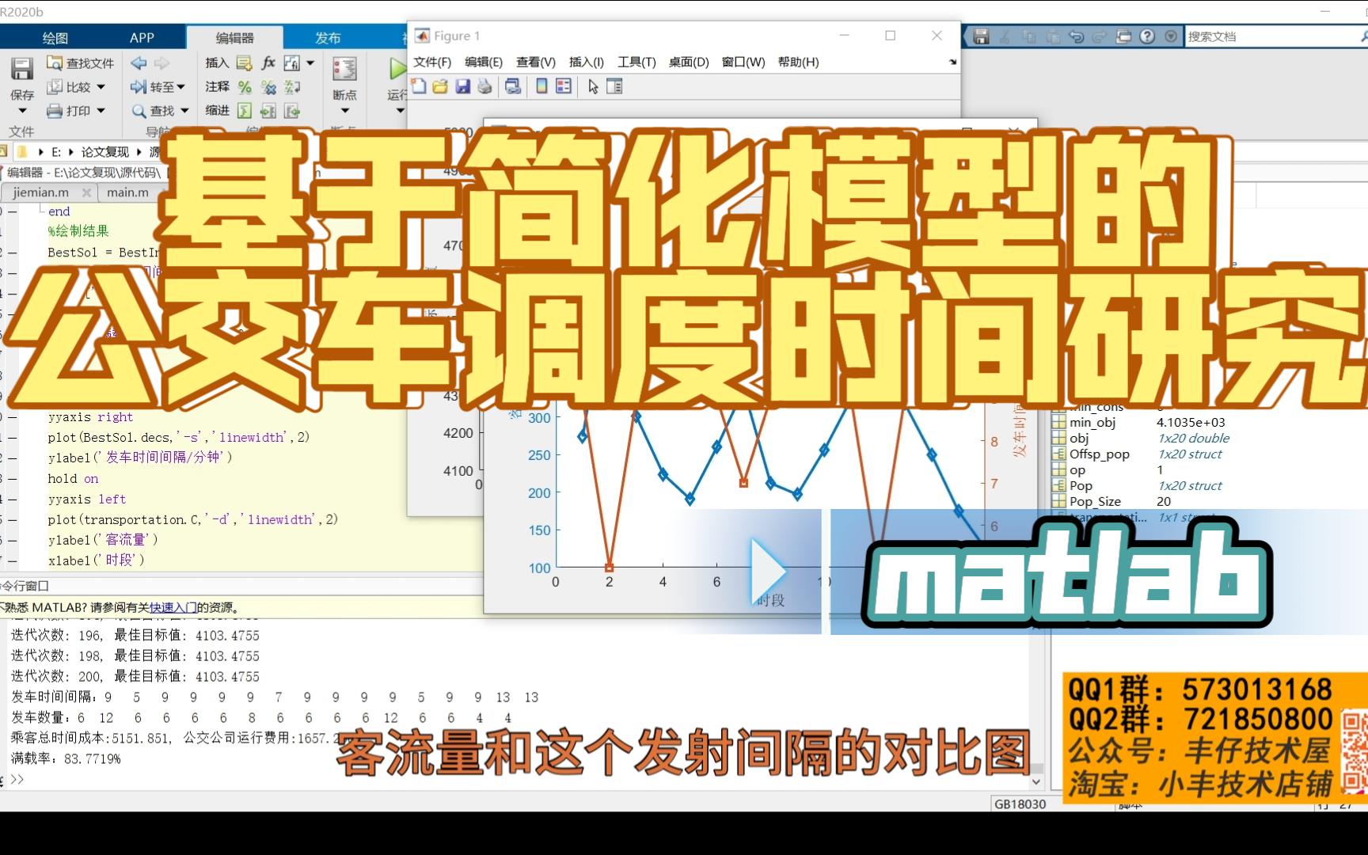The width and height of the screenshot is (1368, 855).
Task: Click quick access save icon
Action: pos(982,36)
